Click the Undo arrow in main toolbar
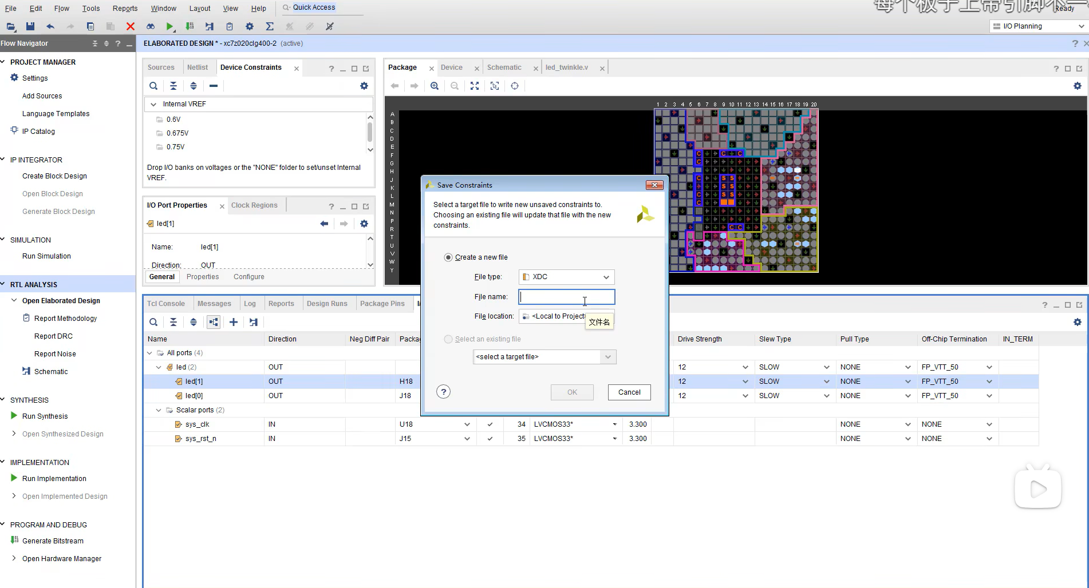1089x588 pixels. [x=50, y=26]
